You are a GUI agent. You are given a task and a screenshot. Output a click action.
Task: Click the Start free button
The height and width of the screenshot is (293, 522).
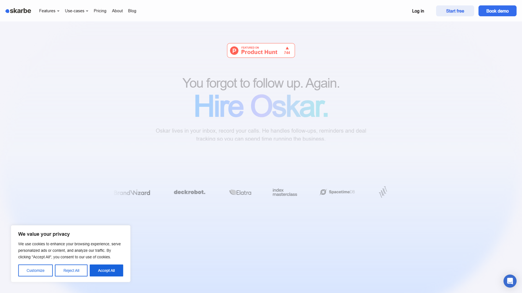point(455,11)
